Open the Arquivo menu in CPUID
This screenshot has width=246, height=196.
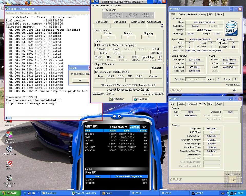tap(95, 6)
